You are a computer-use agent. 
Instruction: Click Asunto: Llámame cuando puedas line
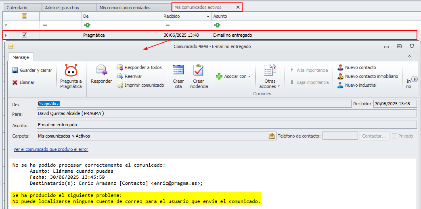point(71,171)
